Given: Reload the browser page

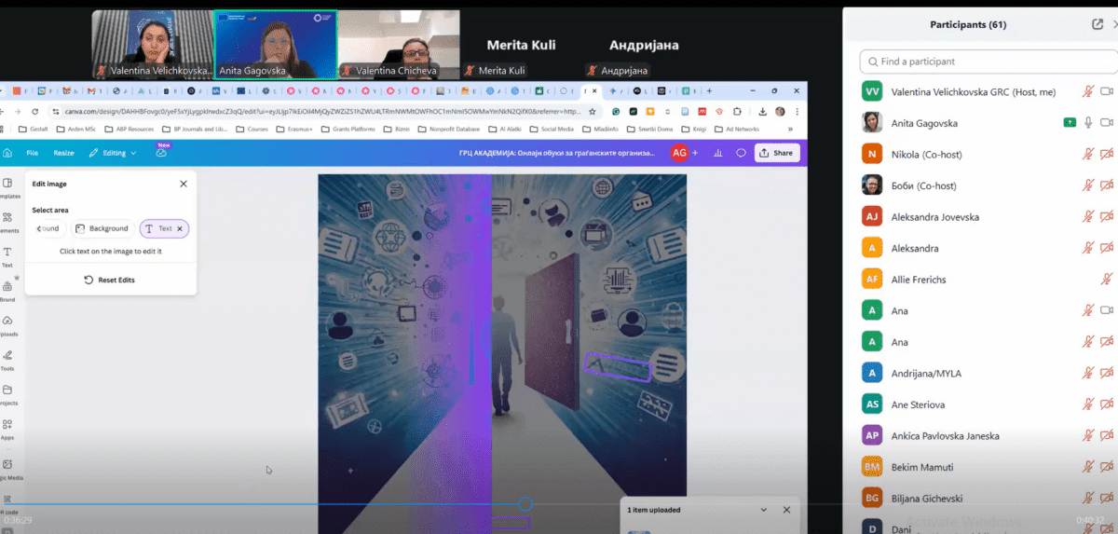Looking at the screenshot, I should (x=35, y=111).
